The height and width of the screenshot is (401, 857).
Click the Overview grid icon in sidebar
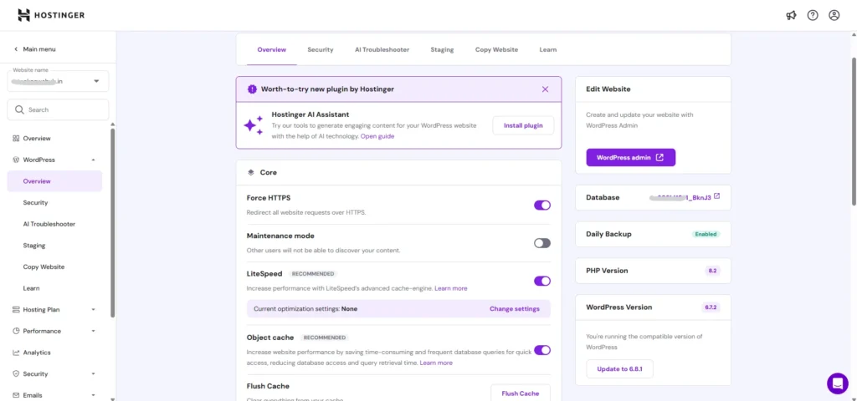16,139
